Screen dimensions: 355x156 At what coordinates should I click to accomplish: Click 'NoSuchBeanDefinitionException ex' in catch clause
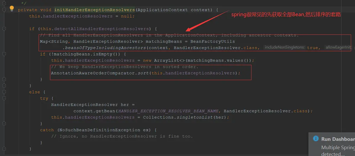(x=105, y=130)
